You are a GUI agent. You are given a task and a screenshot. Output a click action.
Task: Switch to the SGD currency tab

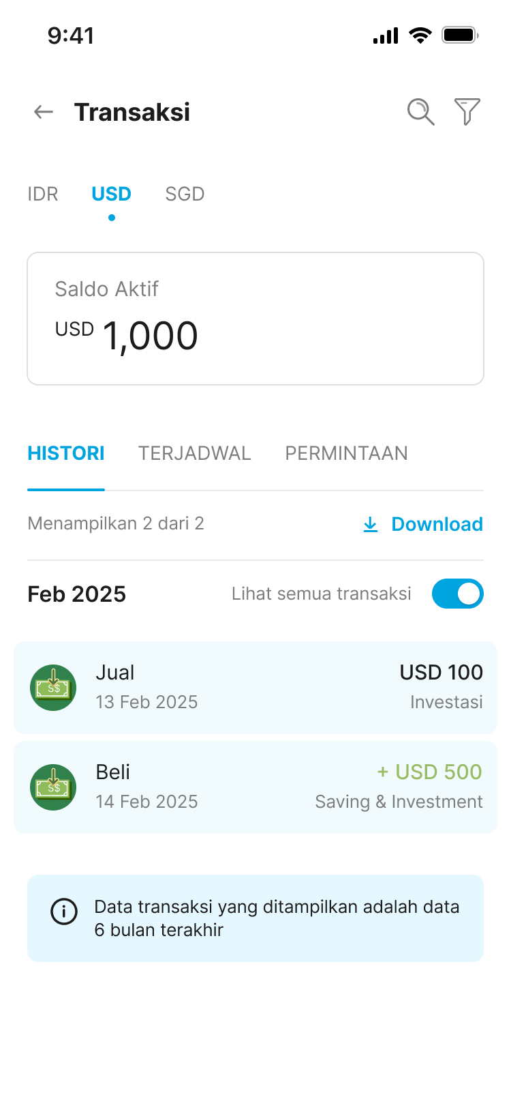point(185,194)
